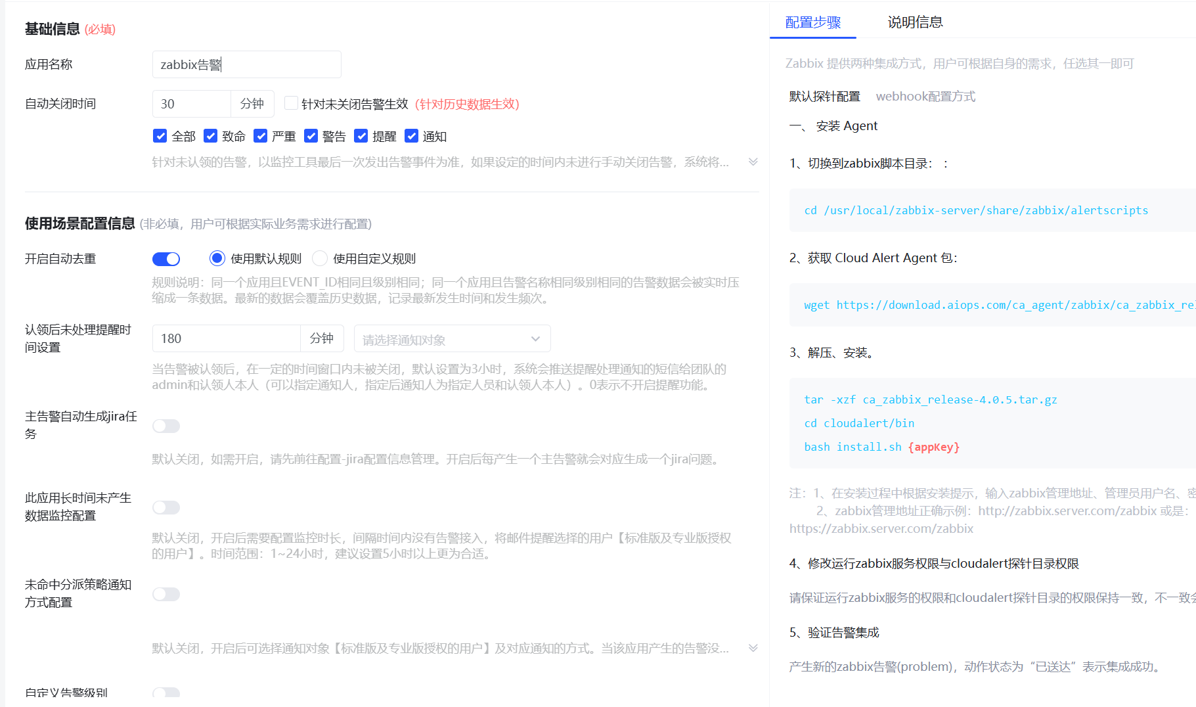Screen dimensions: 1196x707
Task: Click the wget download command line
Action: pos(1000,305)
